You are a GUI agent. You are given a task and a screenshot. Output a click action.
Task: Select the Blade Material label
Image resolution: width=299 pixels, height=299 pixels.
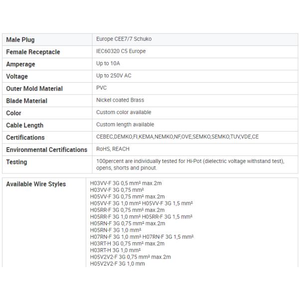[x=26, y=101]
